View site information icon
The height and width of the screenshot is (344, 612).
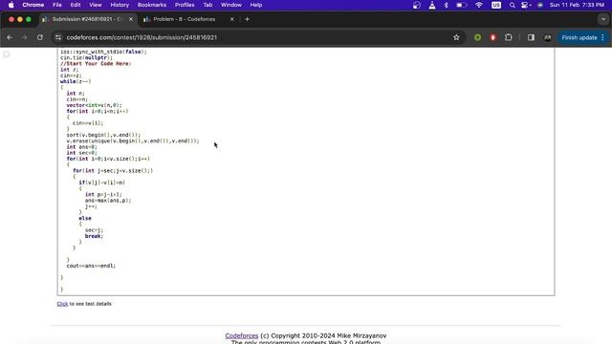pyautogui.click(x=58, y=37)
